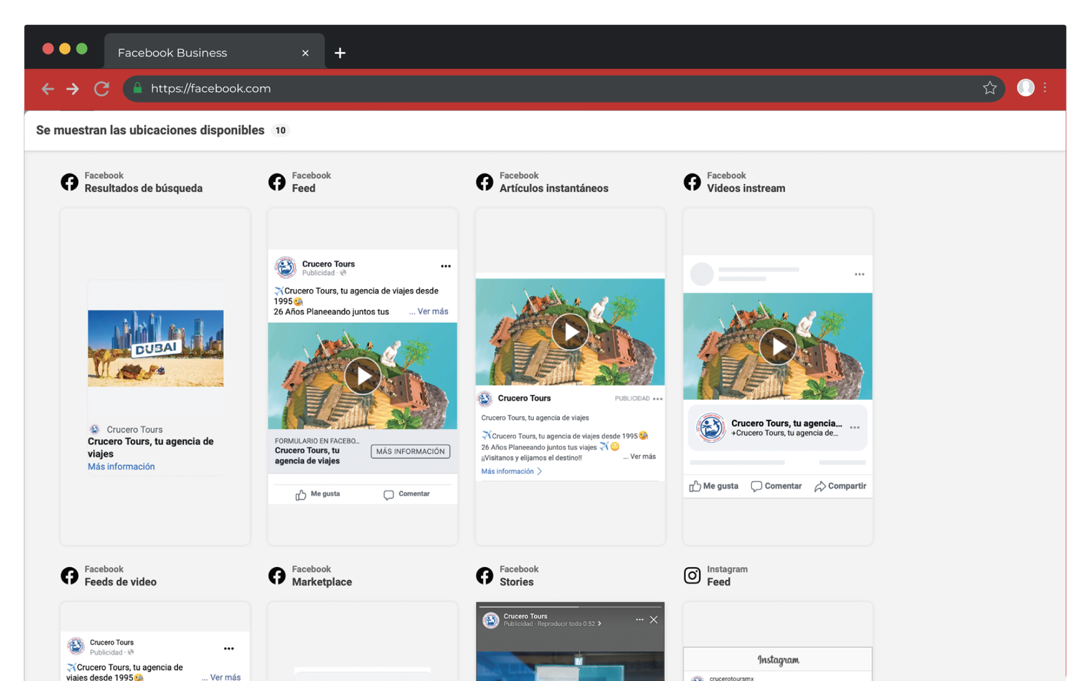Play the video in Feed preview
Viewport: 1083px width, 681px height.
(362, 375)
